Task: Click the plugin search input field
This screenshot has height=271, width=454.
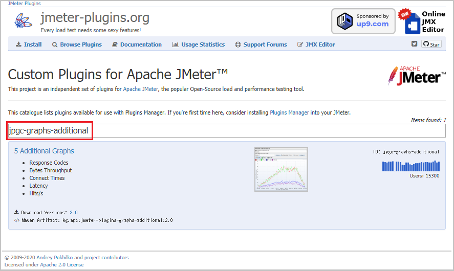Action: tap(227, 131)
